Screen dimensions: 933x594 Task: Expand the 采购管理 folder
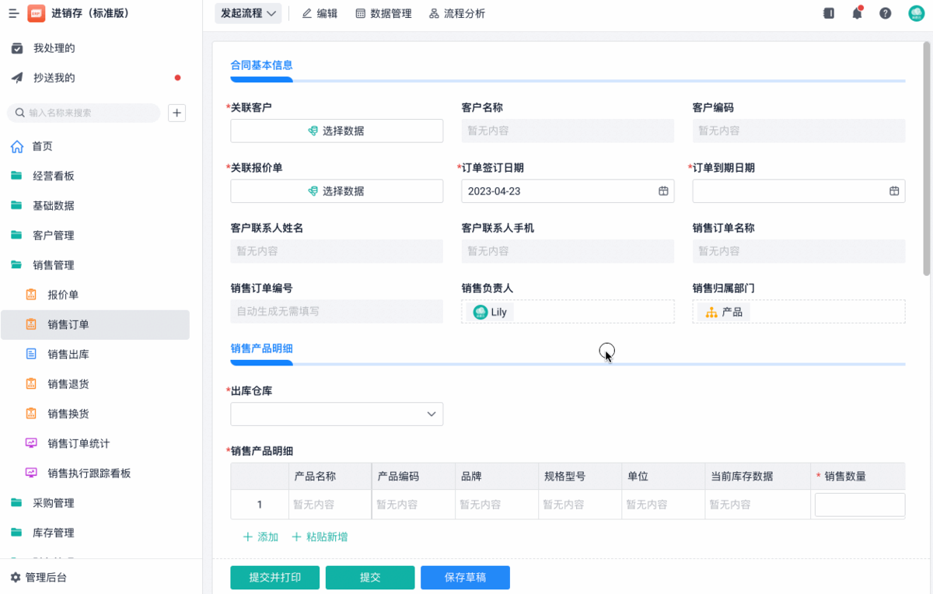53,503
